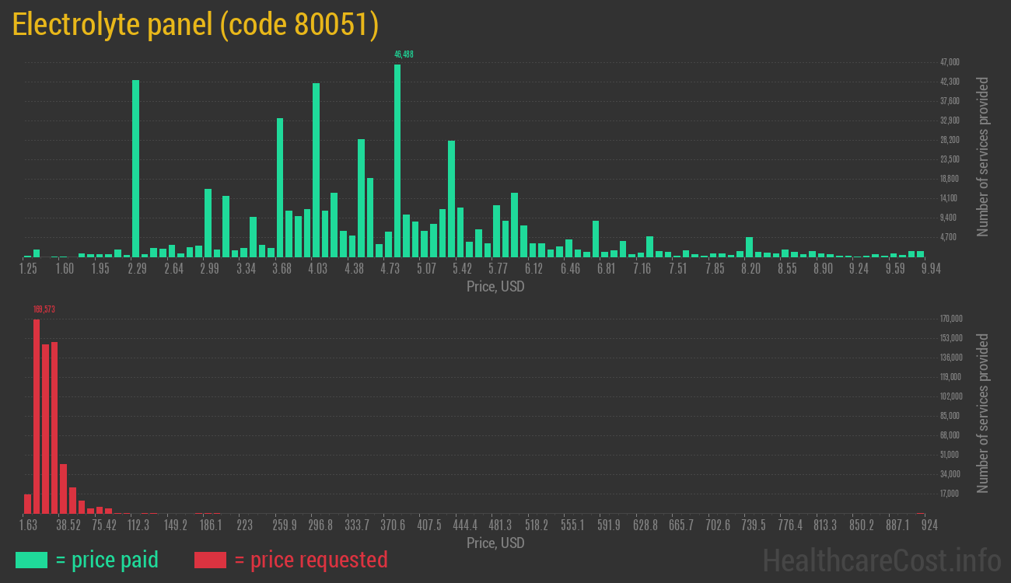
Task: Click 'Price, USD' label under the red chart
Action: tap(495, 543)
